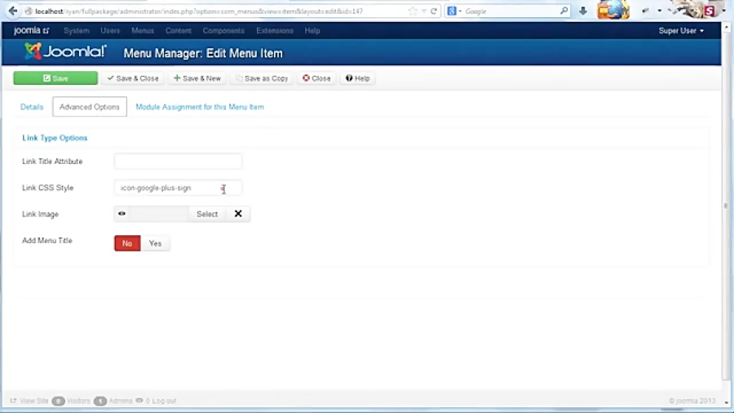Open Module Assignment for this Menu Item tab
The image size is (734, 413).
point(200,107)
